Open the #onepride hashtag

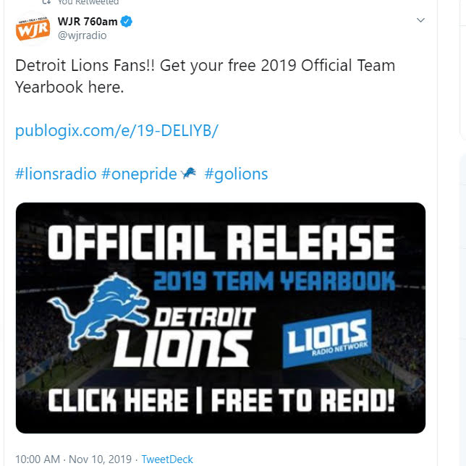pyautogui.click(x=139, y=174)
